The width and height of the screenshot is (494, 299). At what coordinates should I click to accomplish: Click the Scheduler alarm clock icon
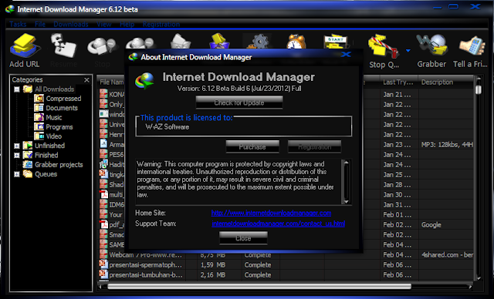tap(296, 42)
